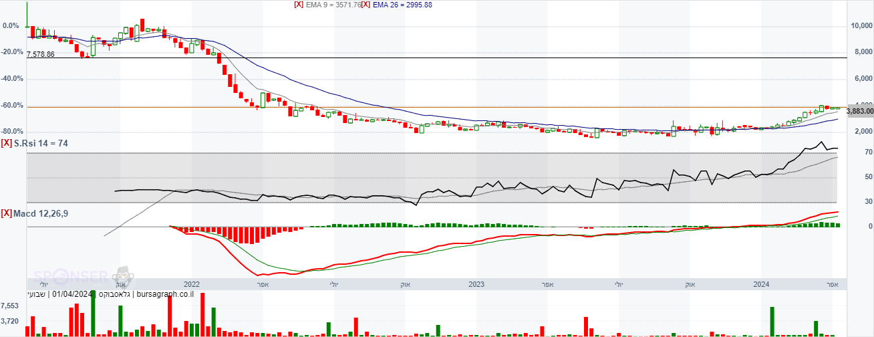Close the S.Rsi 14 panel with [X]
Screen dimensions: 874x337
tap(6, 143)
